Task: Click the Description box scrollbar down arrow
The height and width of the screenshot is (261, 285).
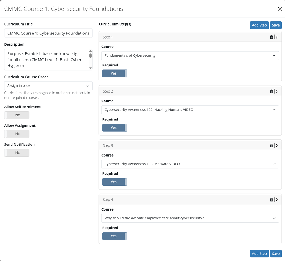Action: tap(91, 68)
